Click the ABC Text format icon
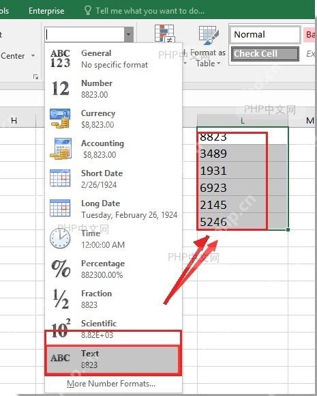This screenshot has width=317, height=396. coord(60,358)
